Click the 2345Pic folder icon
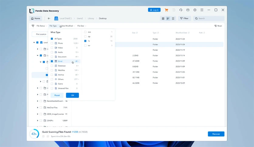The height and width of the screenshot is (147, 254). click(45, 121)
